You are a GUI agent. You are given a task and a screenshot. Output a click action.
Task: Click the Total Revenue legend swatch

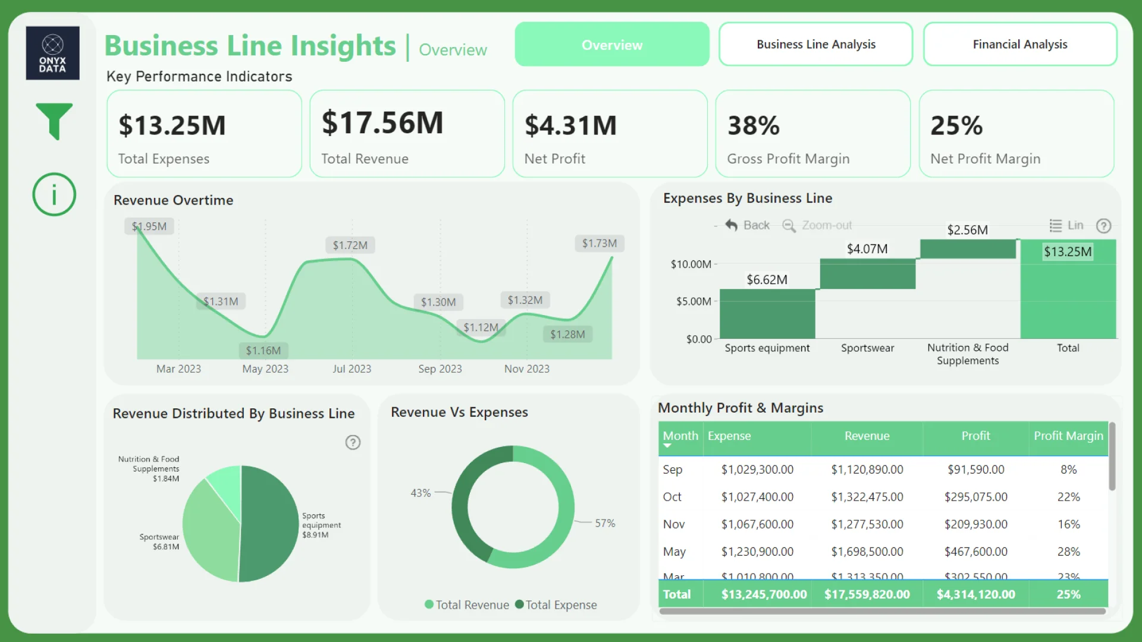(429, 605)
